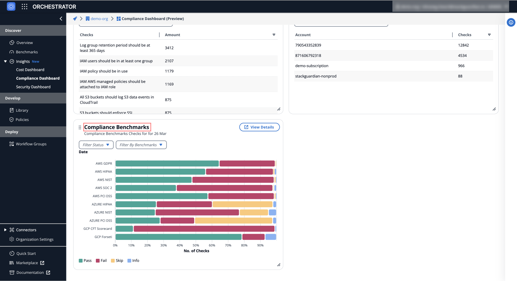Click the green Pass legend color swatch
This screenshot has height=281, width=517.
point(80,260)
